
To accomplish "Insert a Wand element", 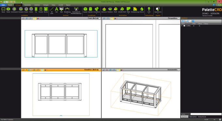I will [x=8, y=10].
